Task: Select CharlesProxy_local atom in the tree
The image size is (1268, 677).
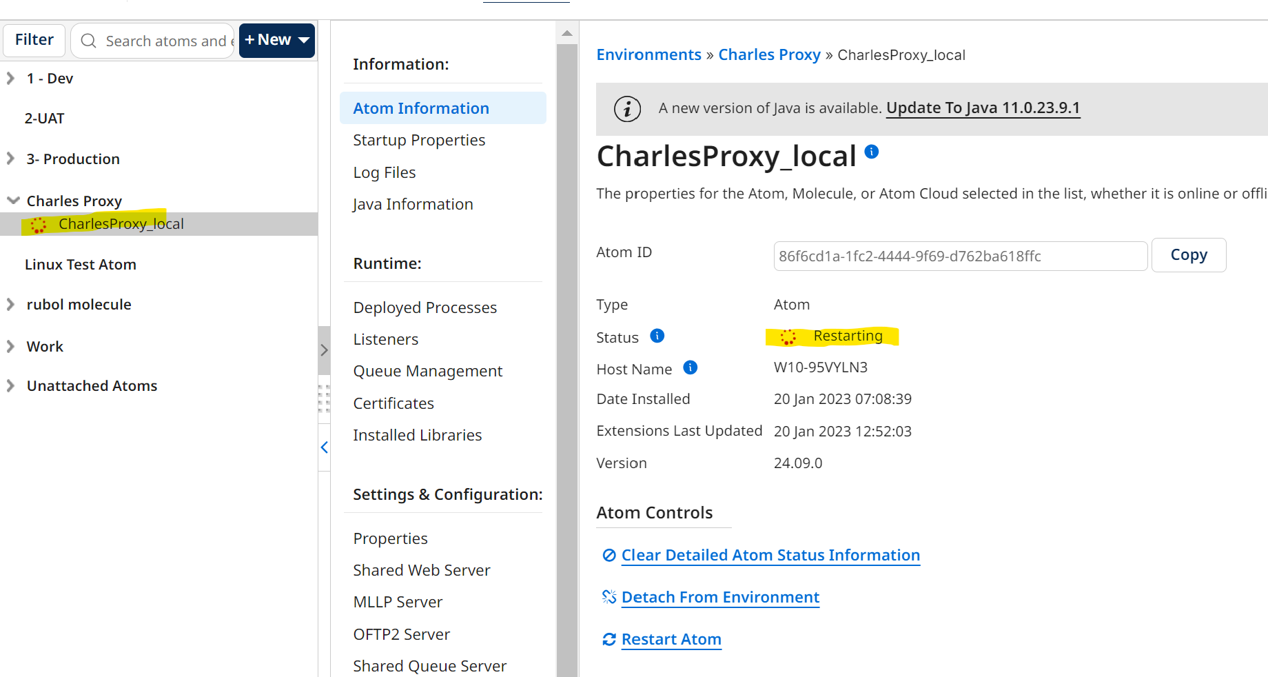Action: coord(121,224)
